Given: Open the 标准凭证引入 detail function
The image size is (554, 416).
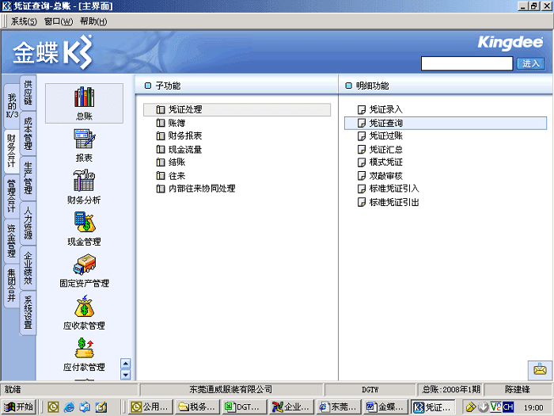Looking at the screenshot, I should tap(389, 189).
